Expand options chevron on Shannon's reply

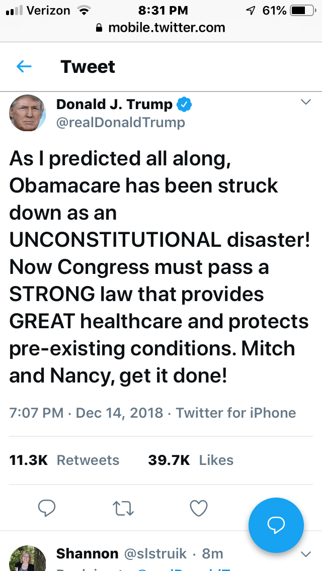click(x=305, y=554)
